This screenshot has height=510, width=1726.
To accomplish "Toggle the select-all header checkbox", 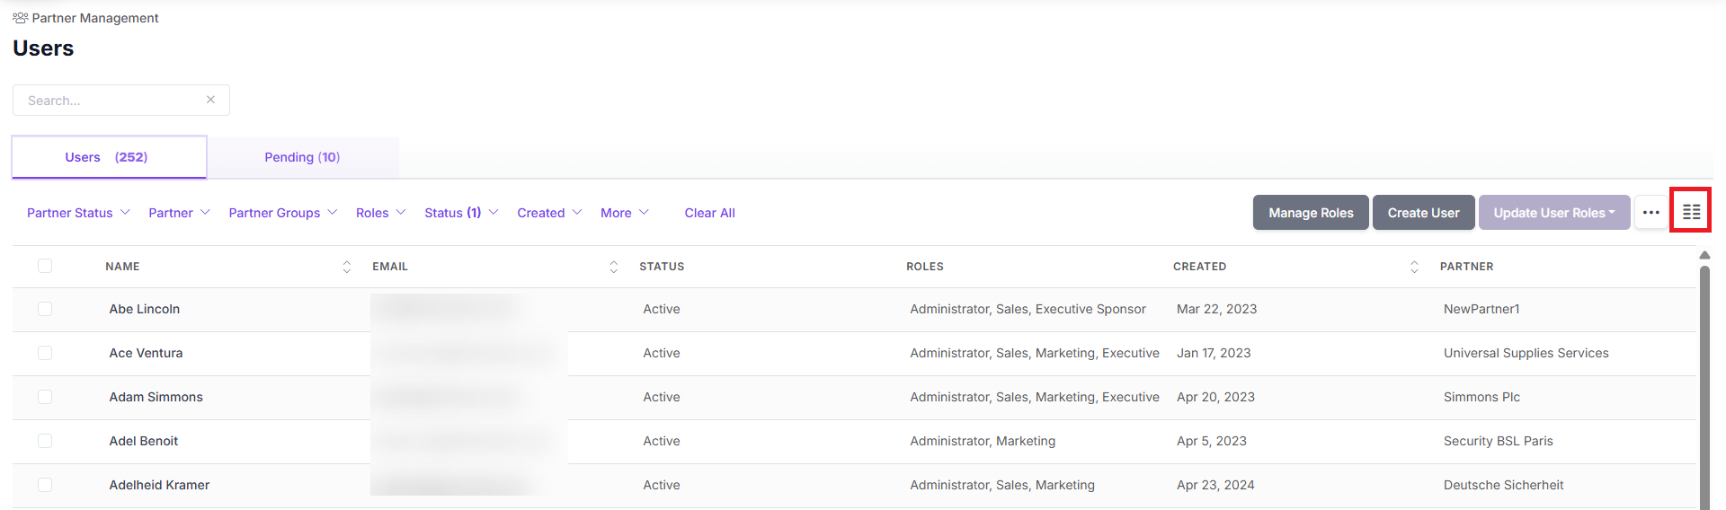I will [45, 266].
